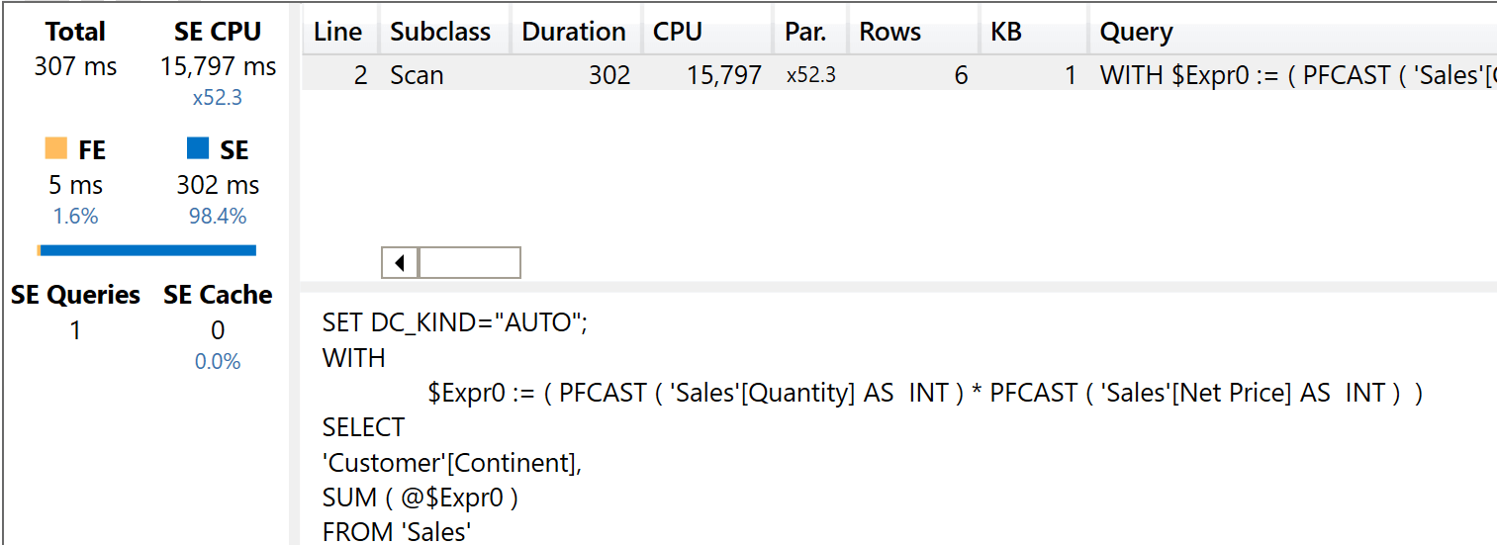Sort by the Duration column header
The height and width of the screenshot is (545, 1497).
[576, 32]
